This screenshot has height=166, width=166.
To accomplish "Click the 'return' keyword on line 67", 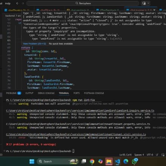I will coord(26,48).
